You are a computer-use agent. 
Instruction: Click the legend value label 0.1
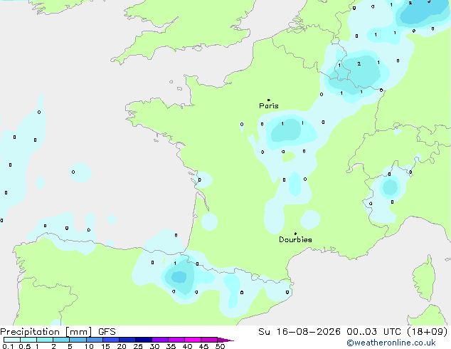(8, 346)
